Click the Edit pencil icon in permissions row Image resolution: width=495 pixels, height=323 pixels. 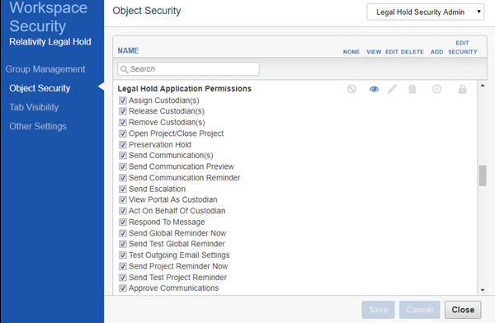pyautogui.click(x=392, y=89)
